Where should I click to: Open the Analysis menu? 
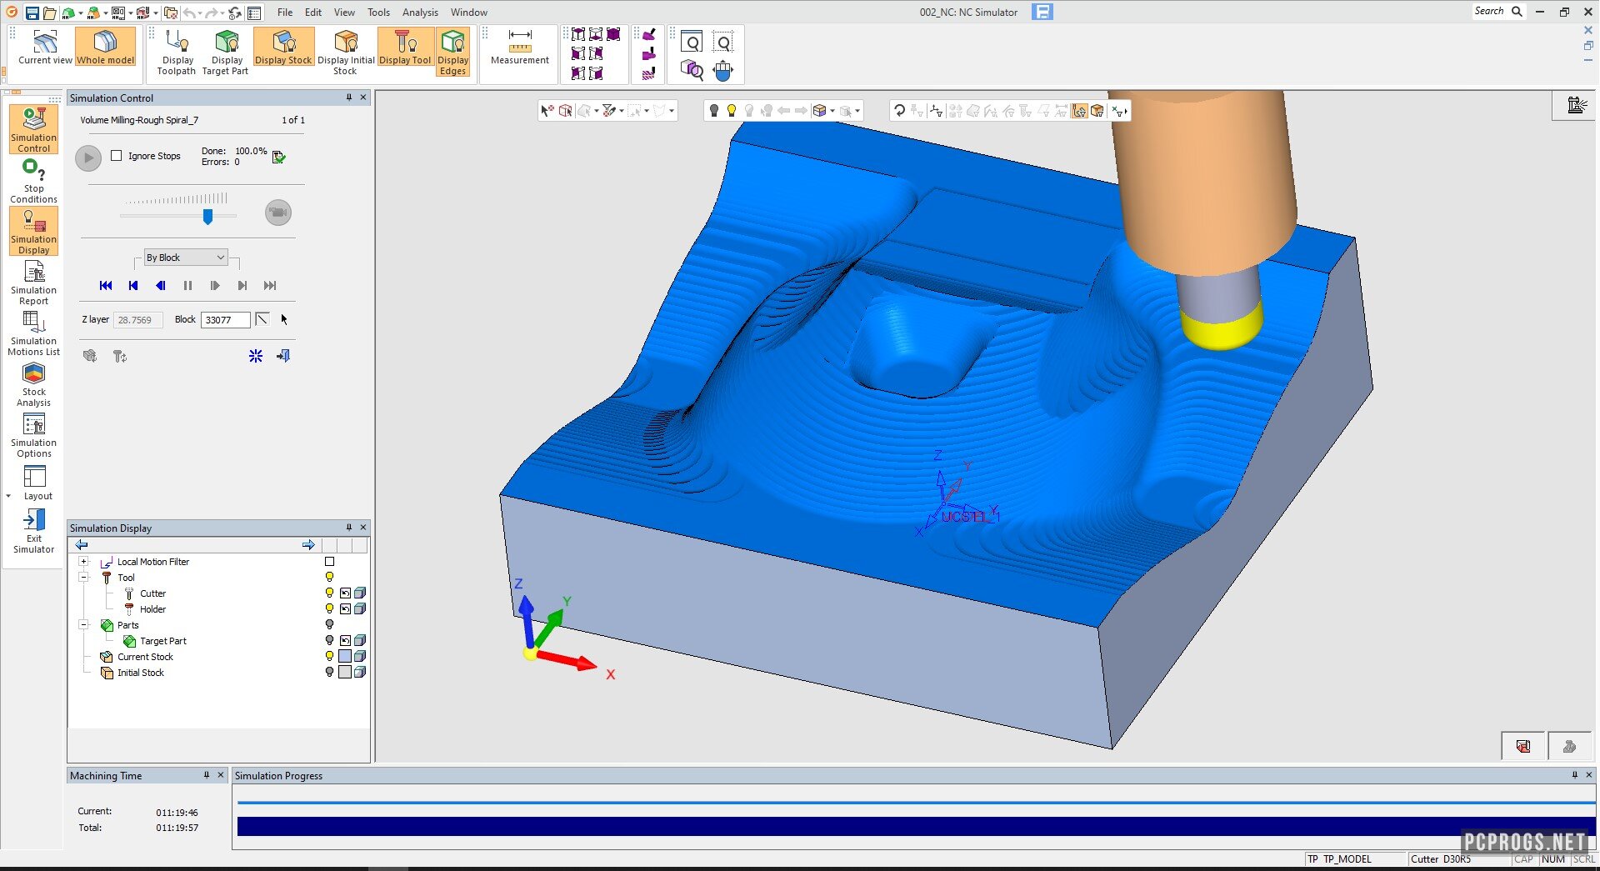pyautogui.click(x=419, y=13)
